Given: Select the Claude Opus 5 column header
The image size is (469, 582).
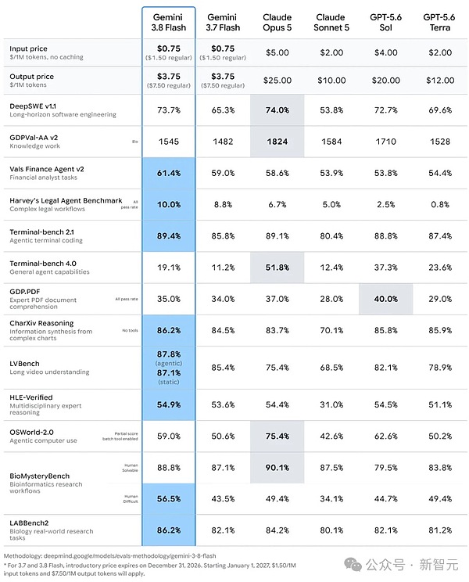Looking at the screenshot, I should click(x=277, y=22).
